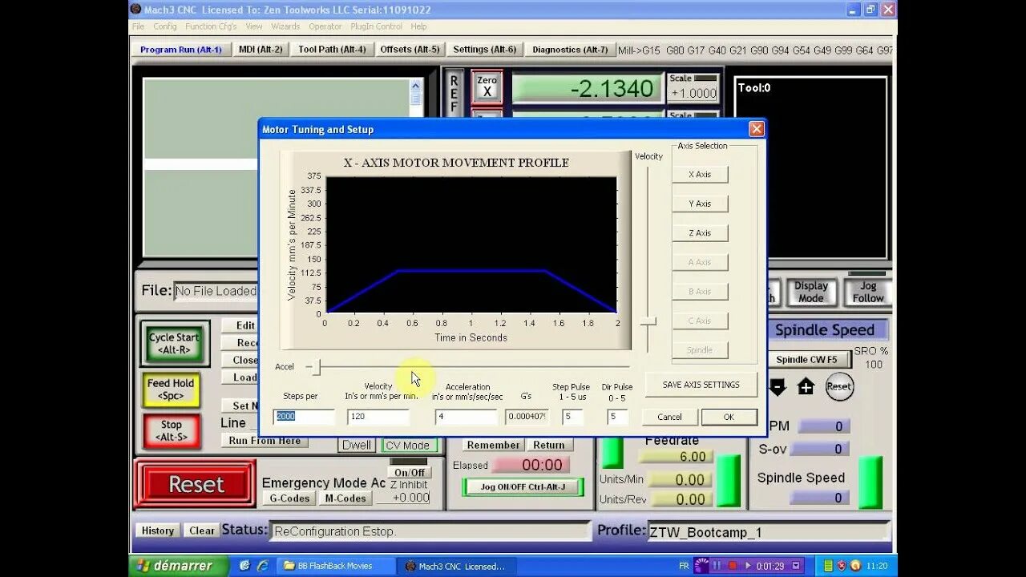The height and width of the screenshot is (577, 1026).
Task: Click the Run From Here button
Action: point(265,441)
